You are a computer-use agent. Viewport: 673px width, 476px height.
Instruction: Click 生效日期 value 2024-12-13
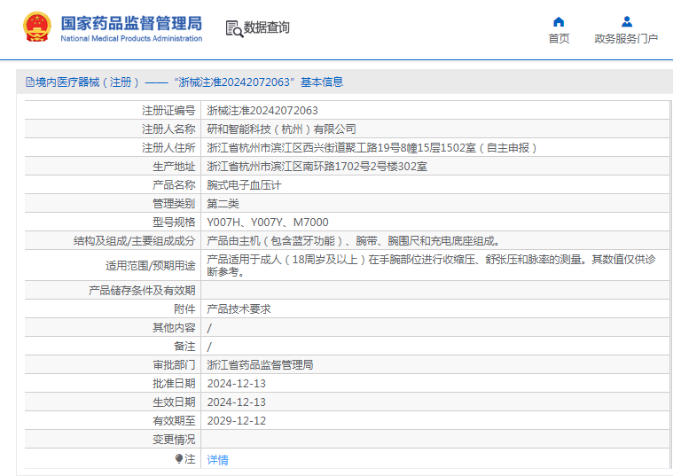237,402
